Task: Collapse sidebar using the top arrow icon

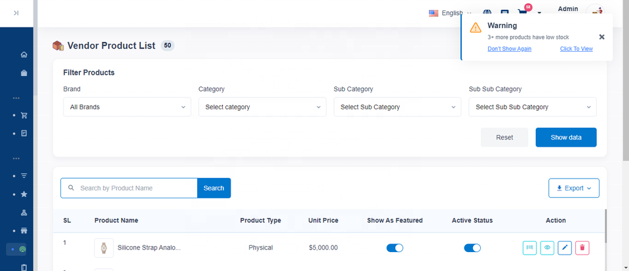Action: 16,13
